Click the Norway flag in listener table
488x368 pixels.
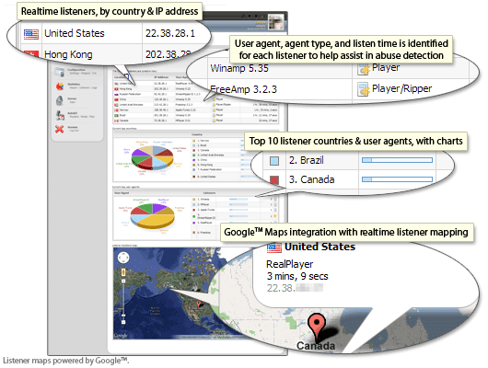tap(116, 109)
